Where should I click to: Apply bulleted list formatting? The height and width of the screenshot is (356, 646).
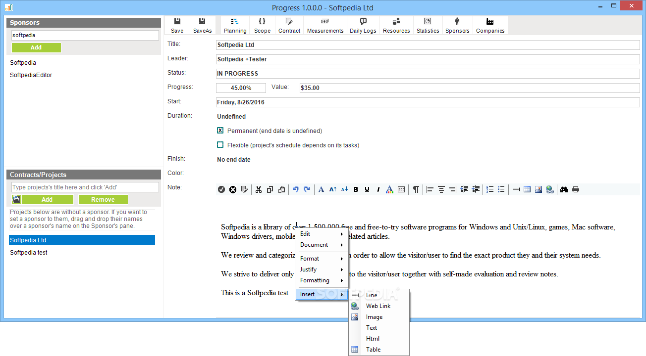501,189
